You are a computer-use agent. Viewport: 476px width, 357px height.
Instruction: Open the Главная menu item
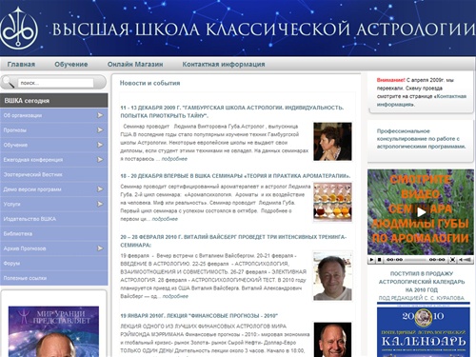point(21,64)
